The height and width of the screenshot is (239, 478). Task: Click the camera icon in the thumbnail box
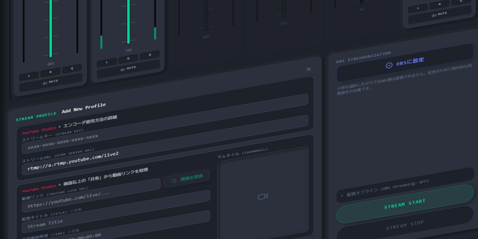coord(263,197)
